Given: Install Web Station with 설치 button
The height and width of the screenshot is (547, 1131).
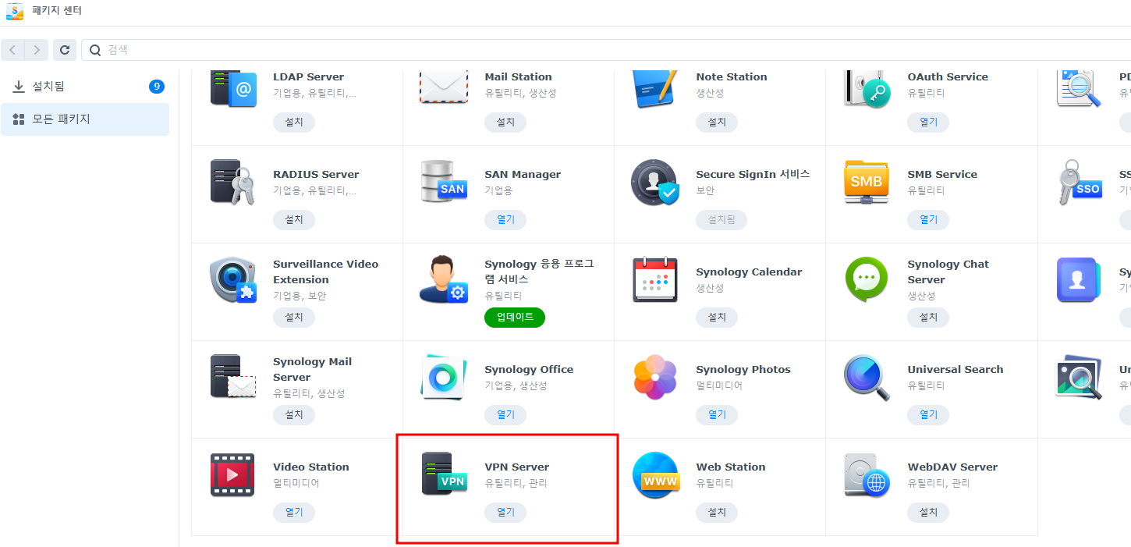Looking at the screenshot, I should [x=717, y=513].
